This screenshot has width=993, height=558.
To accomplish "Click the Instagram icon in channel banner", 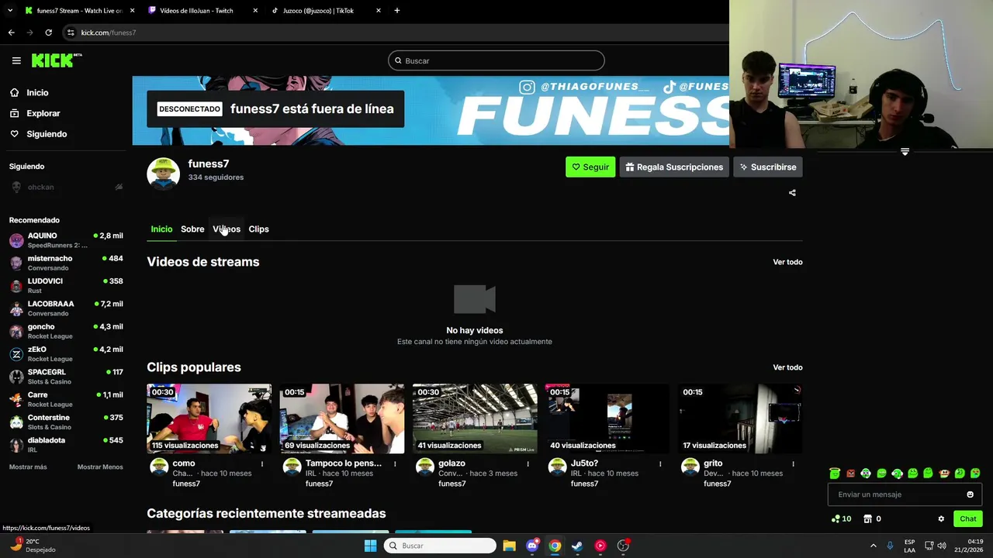I will pos(528,87).
